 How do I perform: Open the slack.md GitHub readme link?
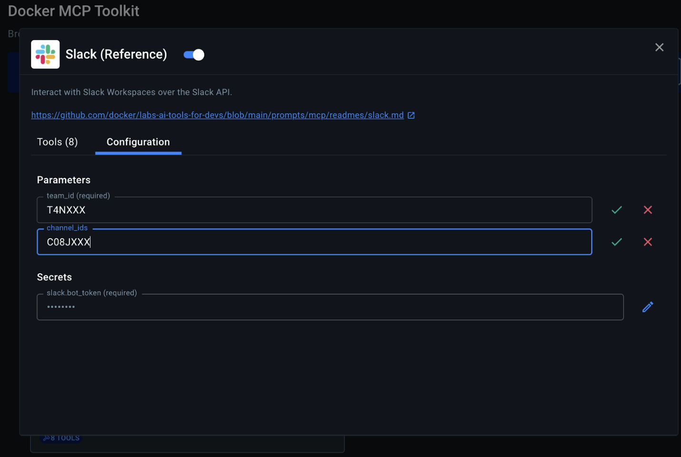(217, 115)
